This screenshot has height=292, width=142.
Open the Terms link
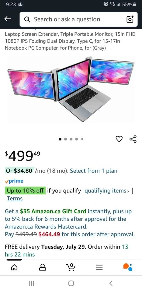[15, 199]
